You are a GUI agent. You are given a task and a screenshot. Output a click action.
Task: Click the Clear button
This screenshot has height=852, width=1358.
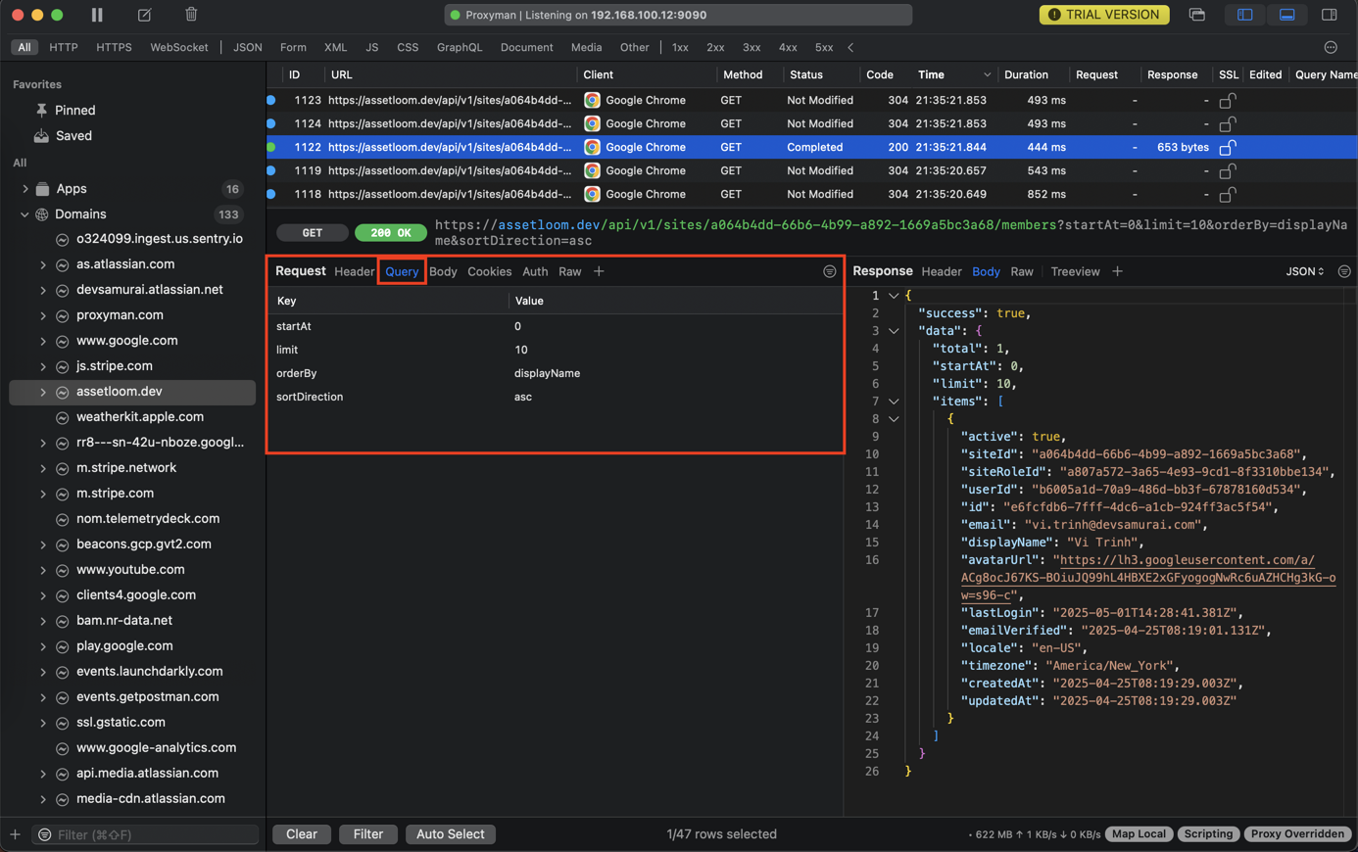pos(302,834)
